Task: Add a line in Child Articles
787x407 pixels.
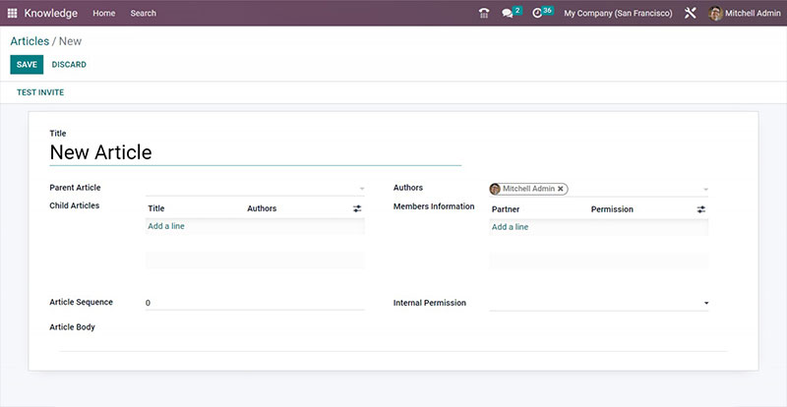Action: (166, 226)
